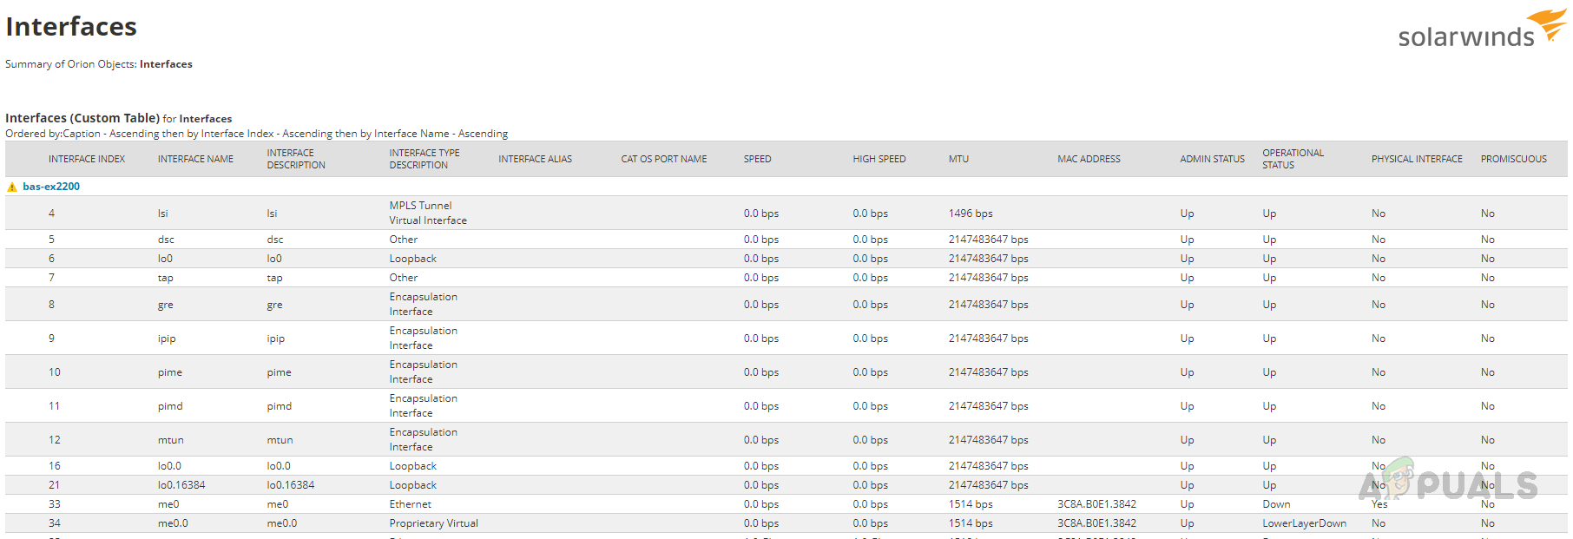This screenshot has width=1573, height=539.
Task: Click the Interface Type Description column header
Action: point(425,159)
